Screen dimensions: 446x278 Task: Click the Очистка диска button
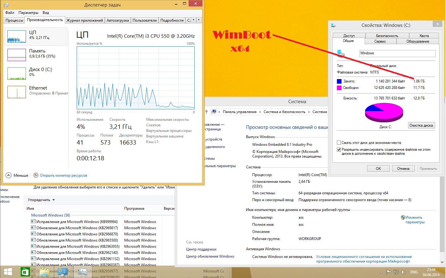[x=421, y=125]
